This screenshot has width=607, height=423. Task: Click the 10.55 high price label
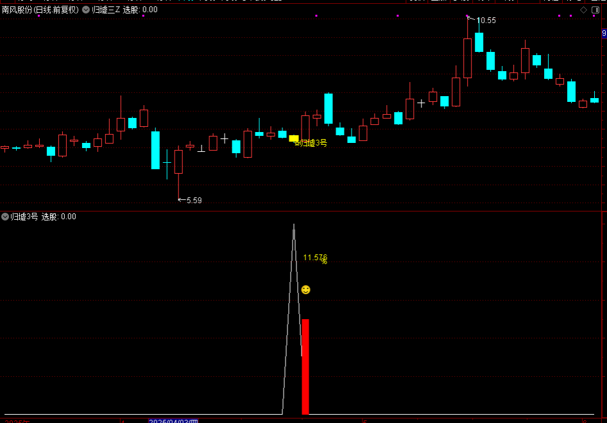tap(486, 21)
